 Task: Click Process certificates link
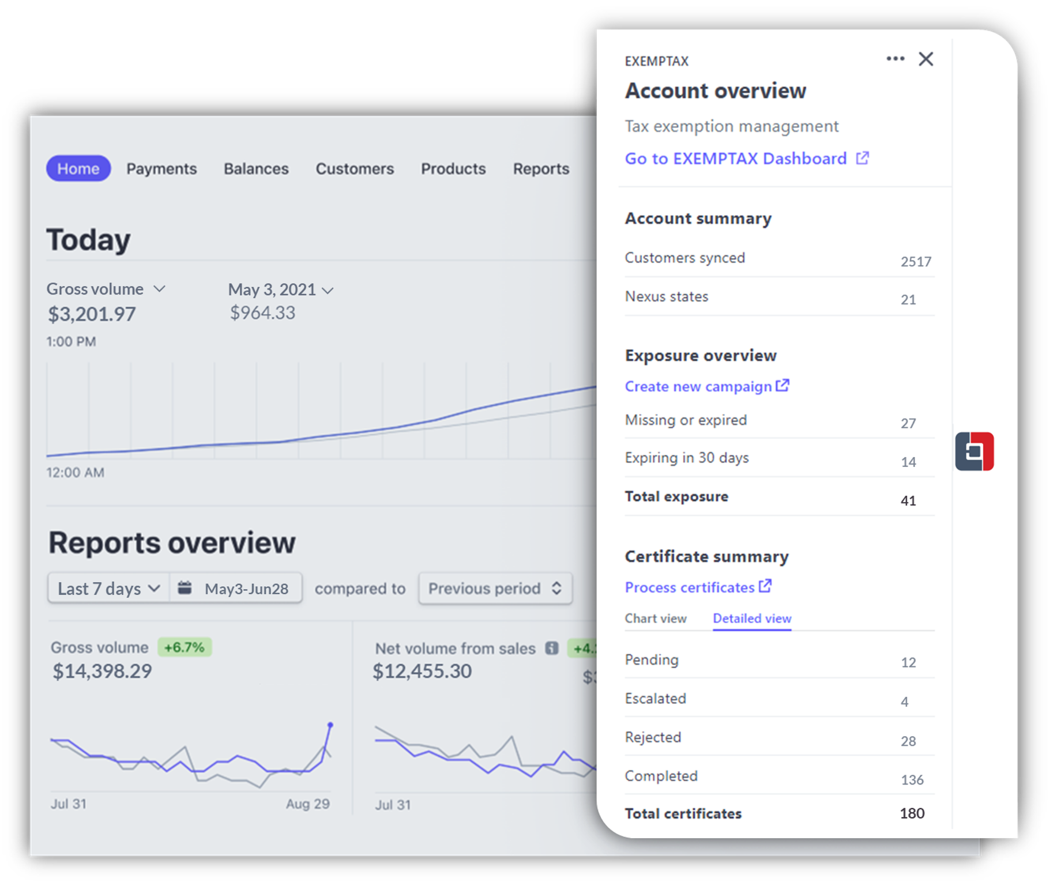click(x=690, y=587)
